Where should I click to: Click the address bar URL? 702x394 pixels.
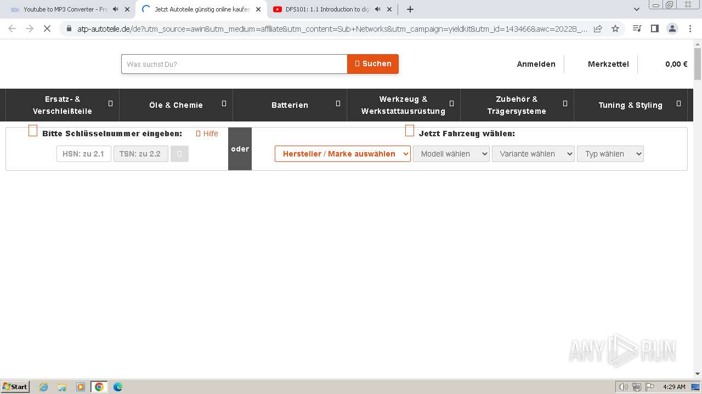(x=332, y=28)
